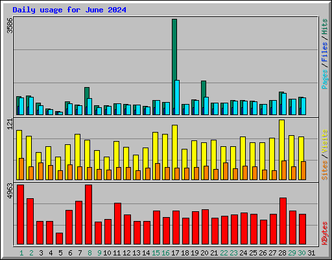Select day 15 on the date axis

[x=156, y=253]
